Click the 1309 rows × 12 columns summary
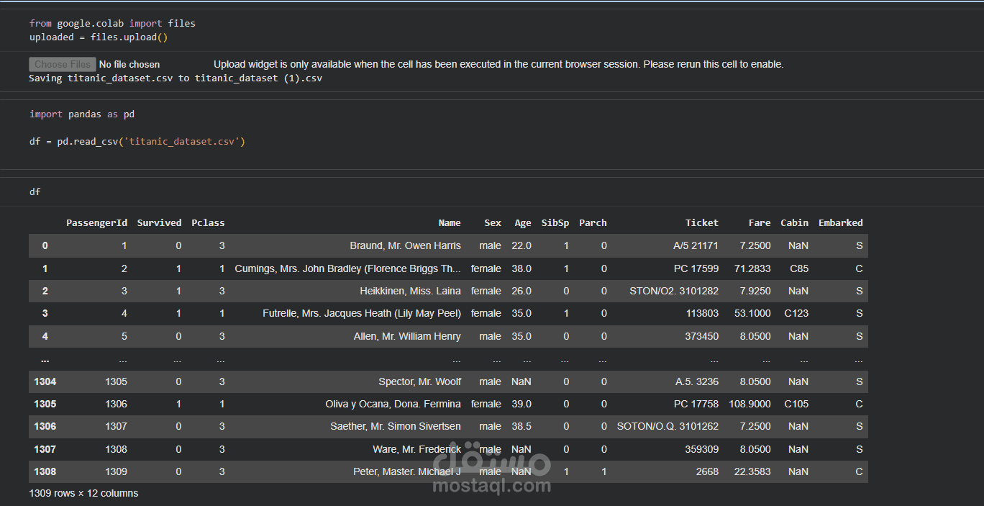The height and width of the screenshot is (506, 984). (83, 493)
